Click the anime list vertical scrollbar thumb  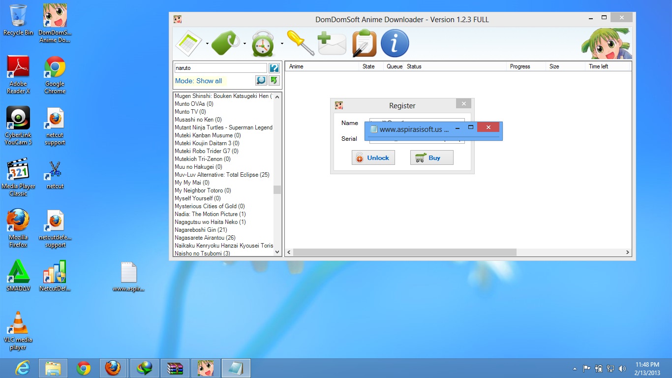(277, 189)
